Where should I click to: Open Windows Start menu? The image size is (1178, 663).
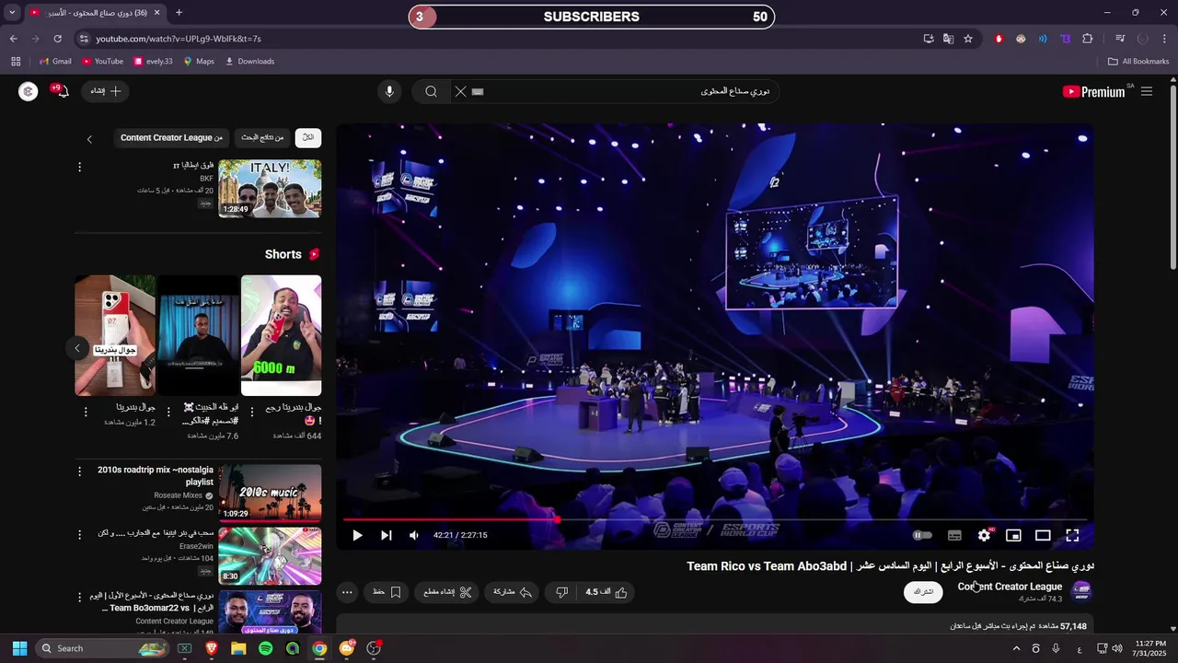[19, 648]
